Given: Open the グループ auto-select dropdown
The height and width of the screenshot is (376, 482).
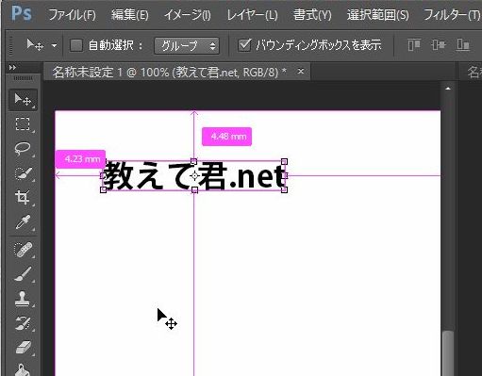Looking at the screenshot, I should click(x=187, y=46).
